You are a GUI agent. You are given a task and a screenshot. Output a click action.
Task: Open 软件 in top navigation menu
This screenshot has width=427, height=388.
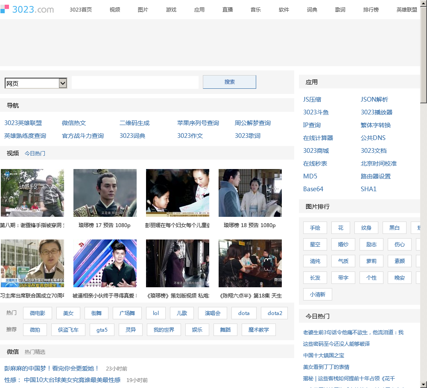coord(284,9)
